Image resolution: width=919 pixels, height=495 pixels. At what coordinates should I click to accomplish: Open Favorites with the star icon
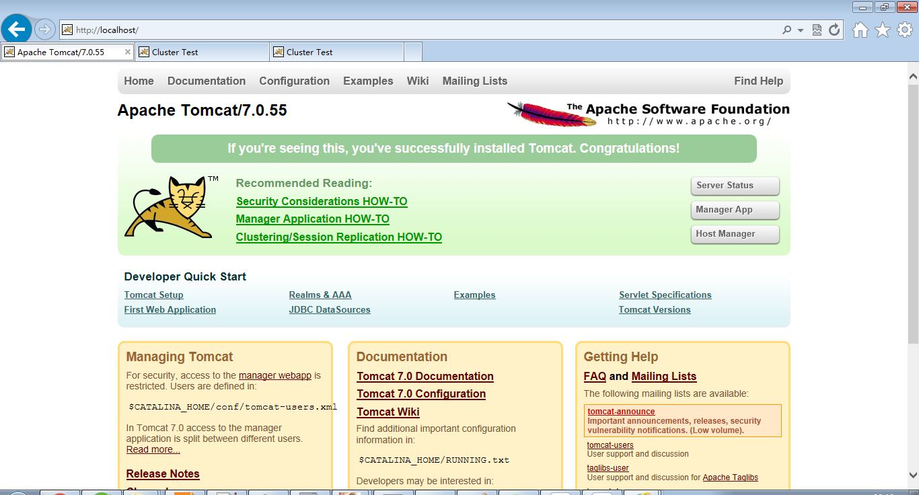[x=883, y=30]
